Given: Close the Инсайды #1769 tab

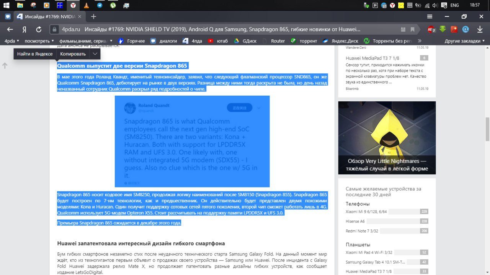Looking at the screenshot, I should 80,16.
